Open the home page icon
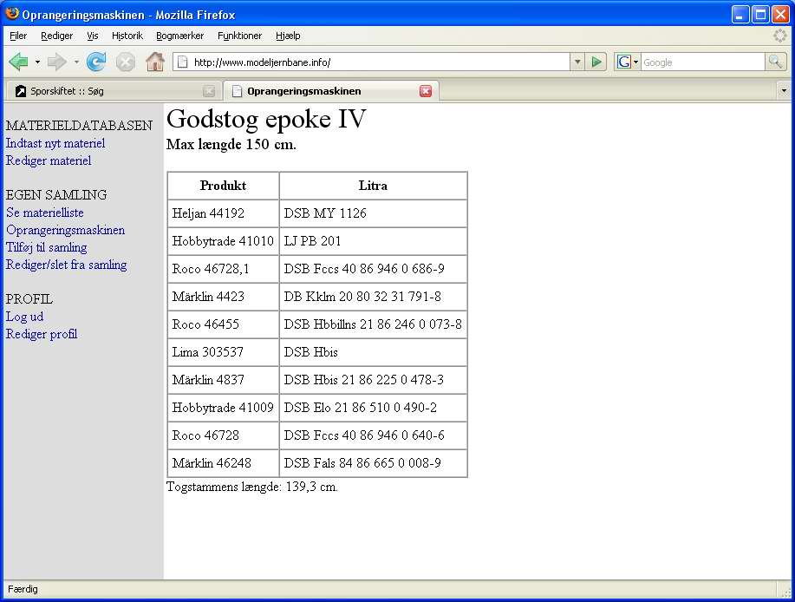Image resolution: width=795 pixels, height=602 pixels. 155,62
